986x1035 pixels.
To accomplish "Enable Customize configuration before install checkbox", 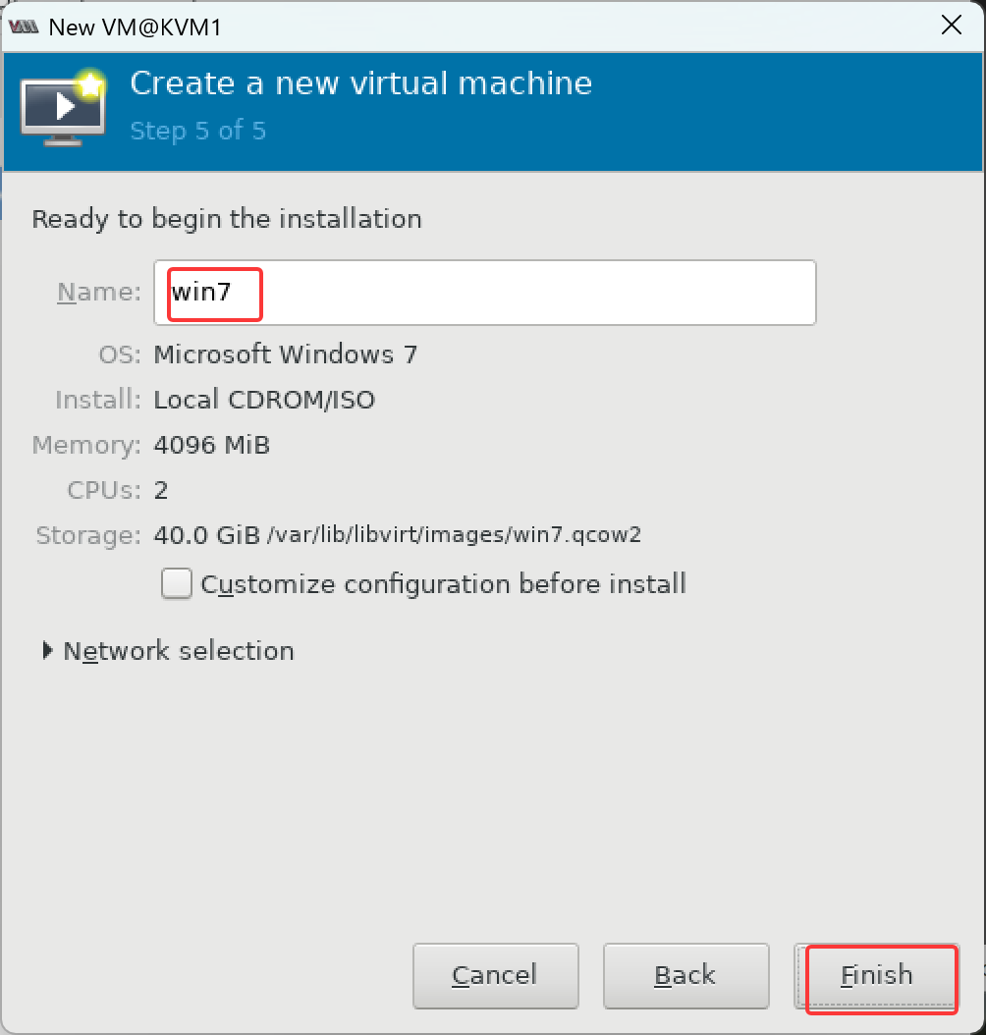I will click(176, 583).
